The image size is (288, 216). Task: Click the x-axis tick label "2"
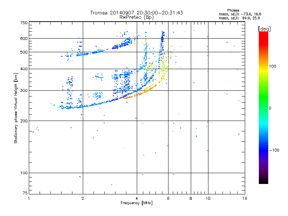click(83, 198)
